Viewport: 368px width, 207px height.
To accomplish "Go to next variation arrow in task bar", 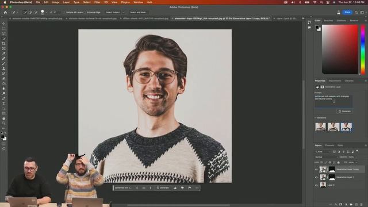I will click(151, 188).
